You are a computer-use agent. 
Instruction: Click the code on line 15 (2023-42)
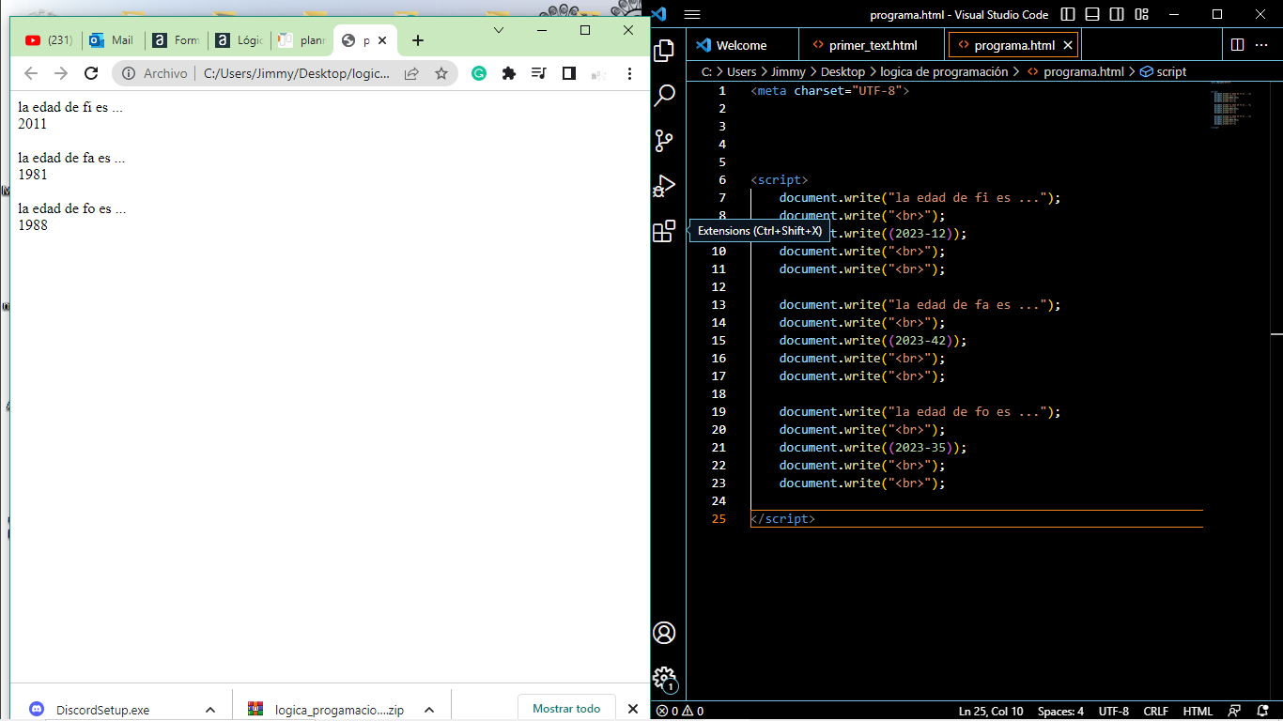(873, 340)
